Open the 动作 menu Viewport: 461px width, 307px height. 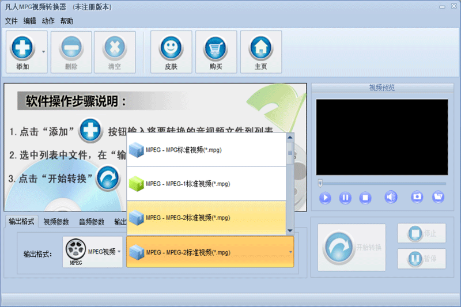48,21
